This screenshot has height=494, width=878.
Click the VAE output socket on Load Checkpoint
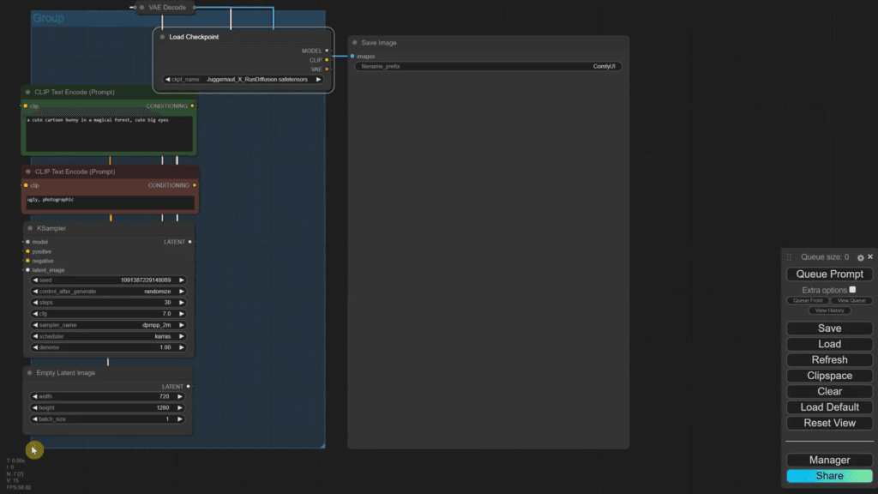click(327, 69)
